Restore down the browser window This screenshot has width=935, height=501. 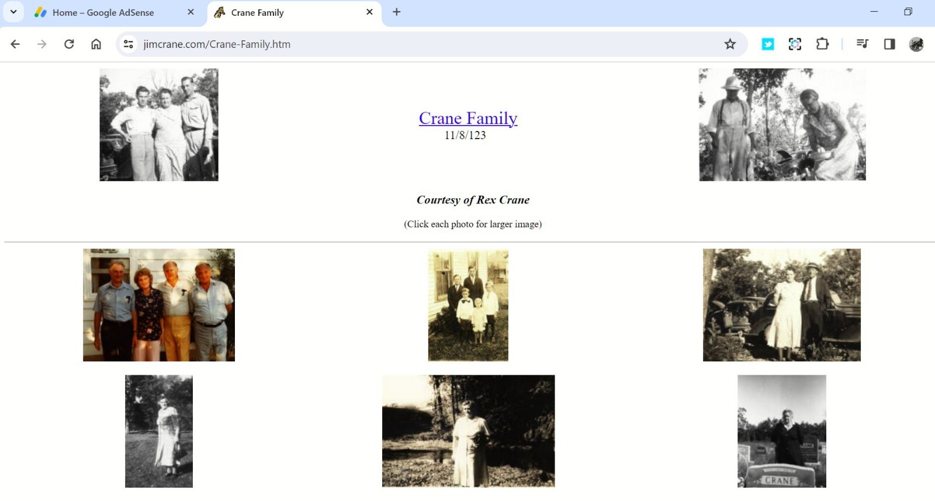tap(908, 12)
